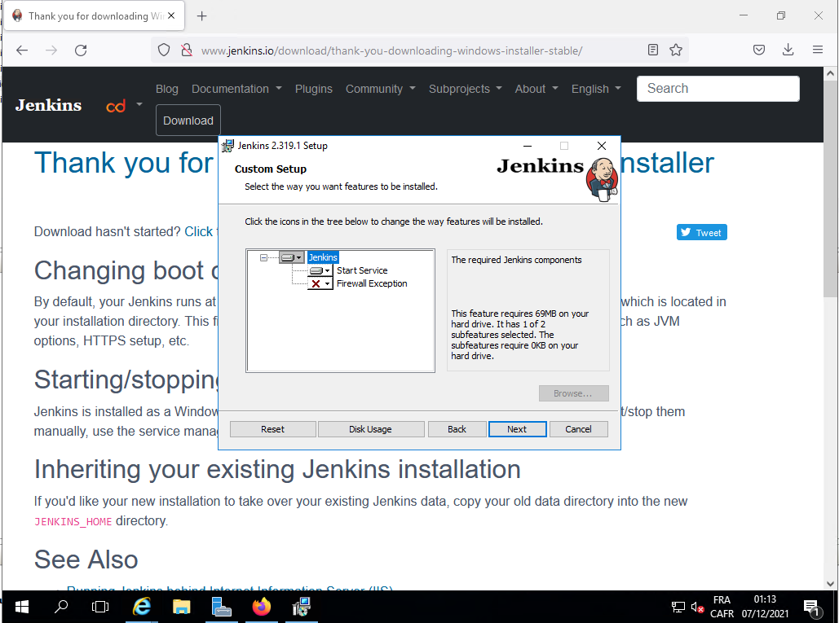Open the Plugins menu item
This screenshot has height=623, width=839.
click(314, 89)
